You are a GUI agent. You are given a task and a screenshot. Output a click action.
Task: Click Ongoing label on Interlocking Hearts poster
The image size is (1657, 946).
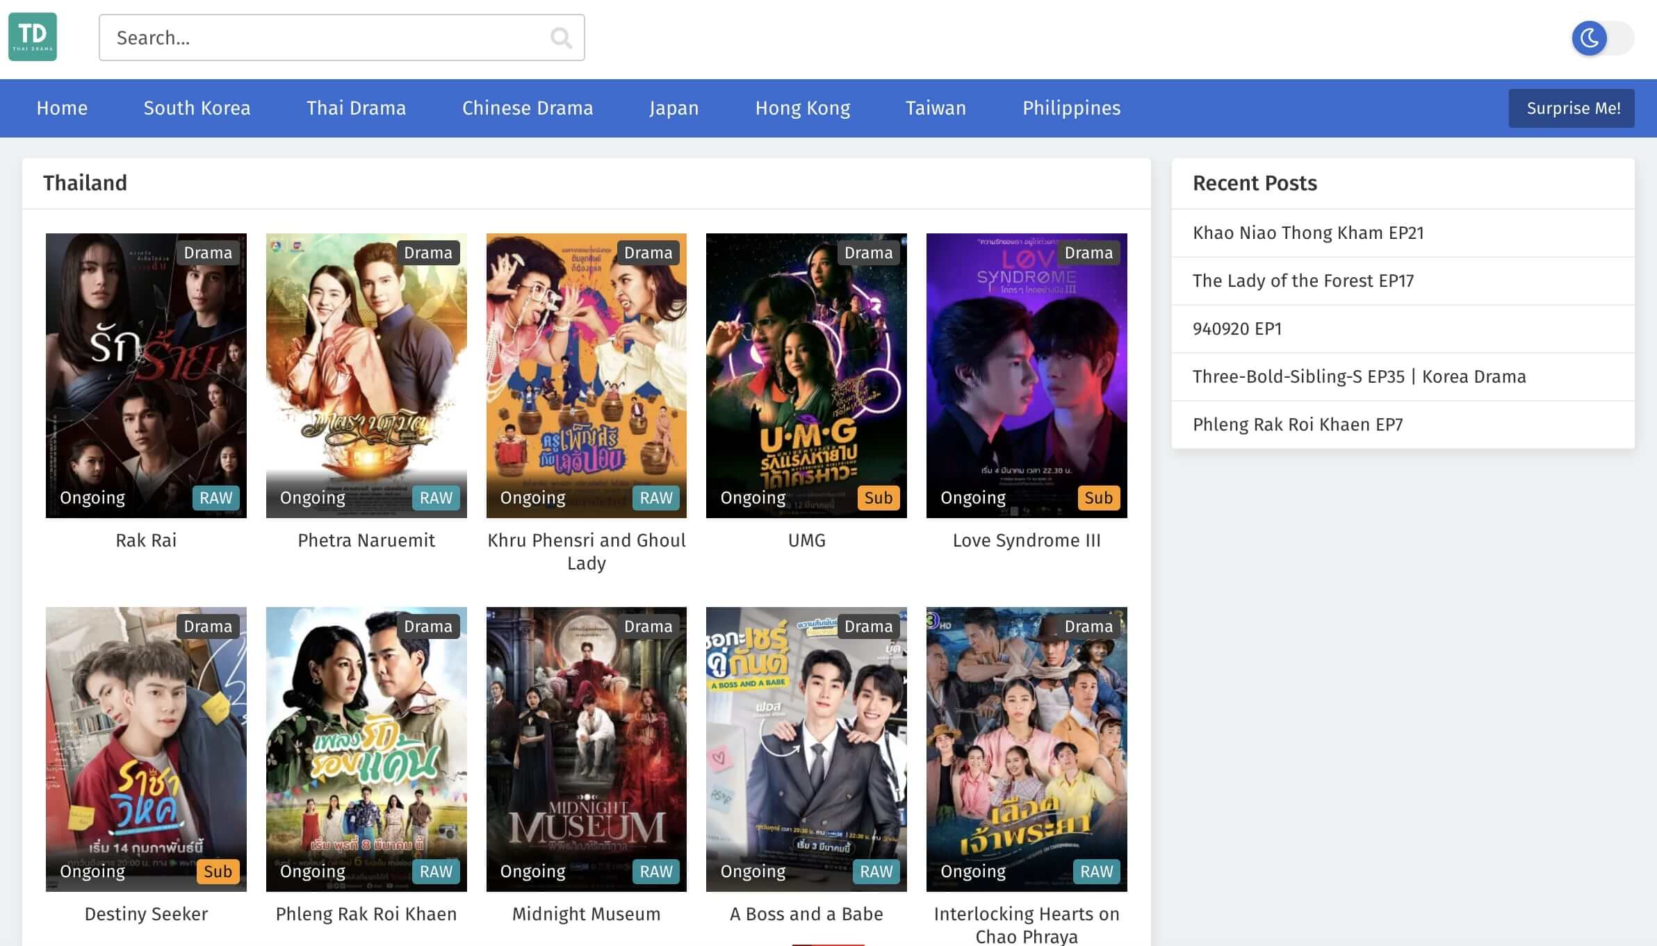[972, 872]
